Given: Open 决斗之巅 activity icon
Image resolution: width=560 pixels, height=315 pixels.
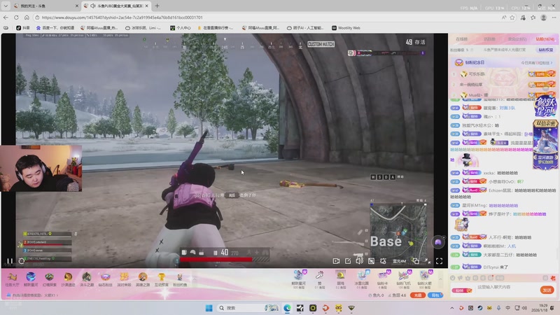Looking at the screenshot, I should 86,279.
